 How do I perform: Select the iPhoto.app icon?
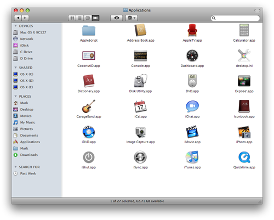click(244, 132)
